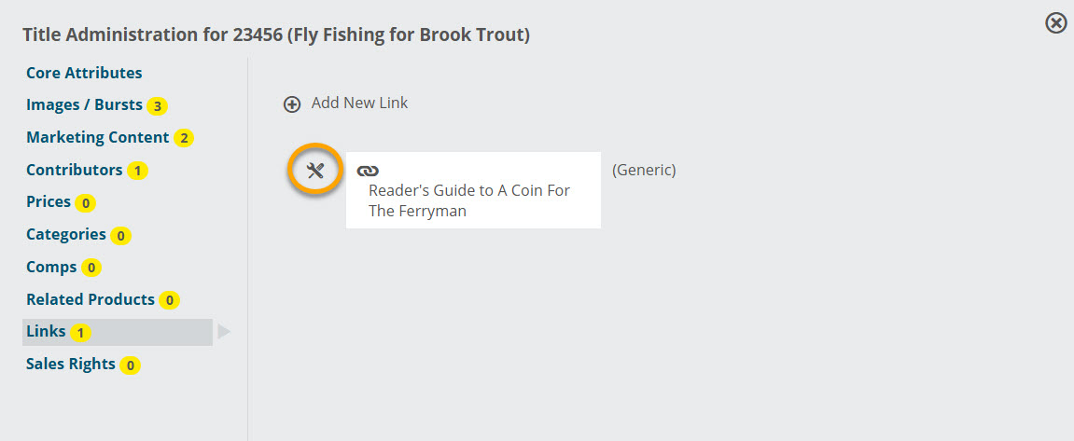Select the Contributors section
The height and width of the screenshot is (441, 1074).
click(74, 169)
